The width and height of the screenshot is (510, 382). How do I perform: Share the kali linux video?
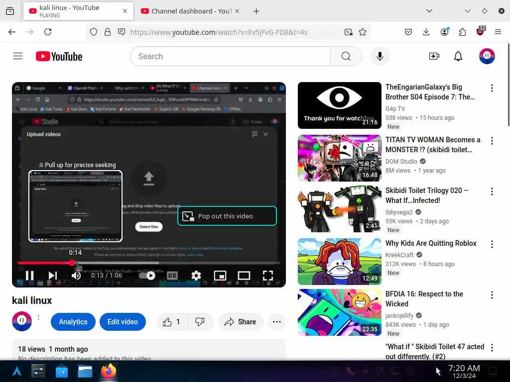coord(241,322)
